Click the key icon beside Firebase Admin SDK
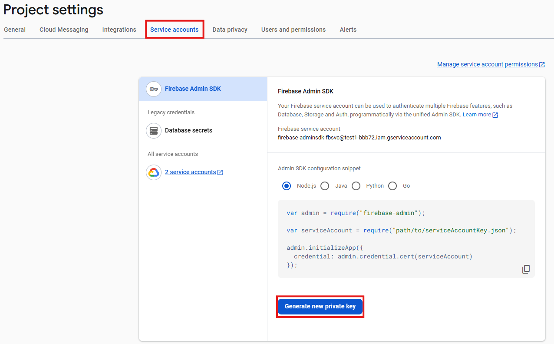The width and height of the screenshot is (554, 344). 154,89
